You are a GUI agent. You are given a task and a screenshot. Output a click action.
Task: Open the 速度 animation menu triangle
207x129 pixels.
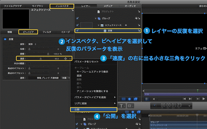coord(70,59)
